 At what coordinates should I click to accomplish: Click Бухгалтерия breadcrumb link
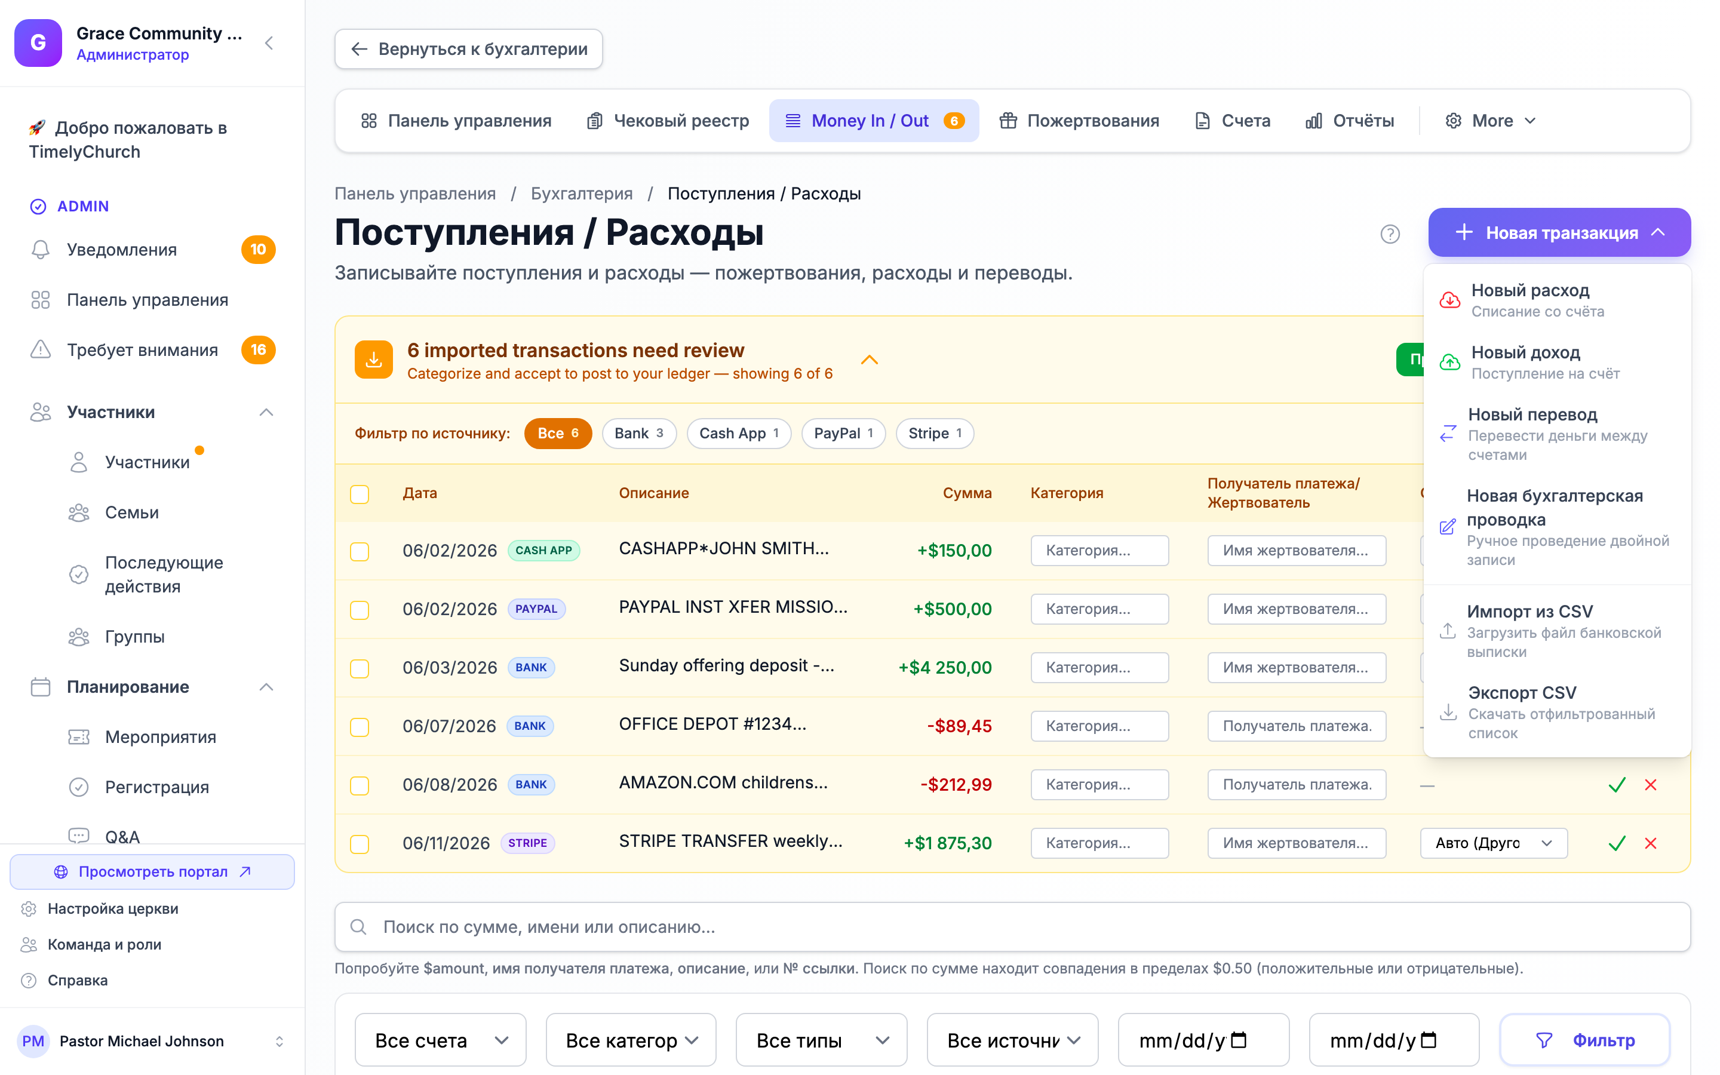(x=581, y=193)
